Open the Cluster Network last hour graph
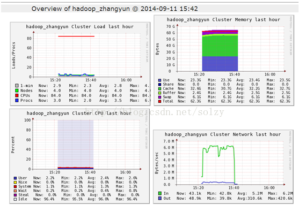This screenshot has width=299, height=212. (x=223, y=166)
